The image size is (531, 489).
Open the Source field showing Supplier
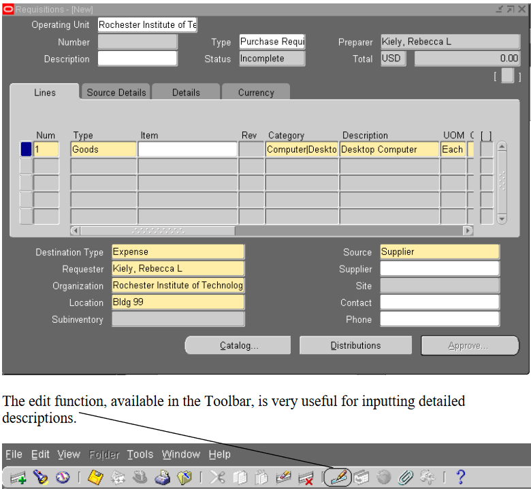click(439, 252)
